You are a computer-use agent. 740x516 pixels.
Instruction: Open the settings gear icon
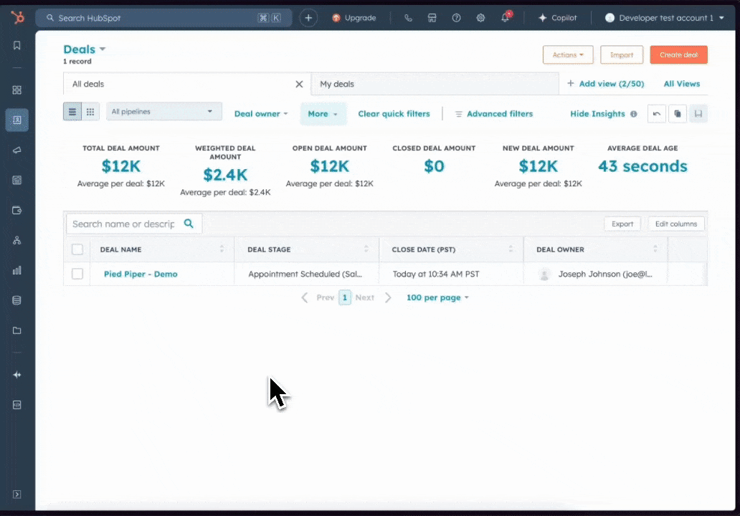(480, 18)
